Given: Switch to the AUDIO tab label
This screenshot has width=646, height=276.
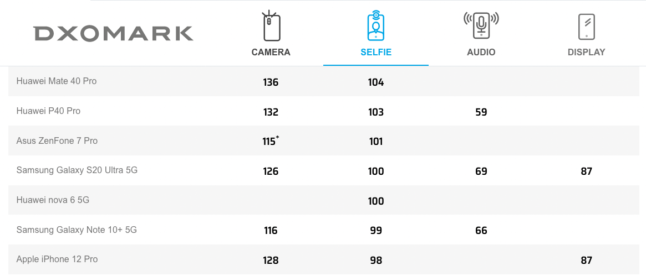Looking at the screenshot, I should (x=481, y=52).
